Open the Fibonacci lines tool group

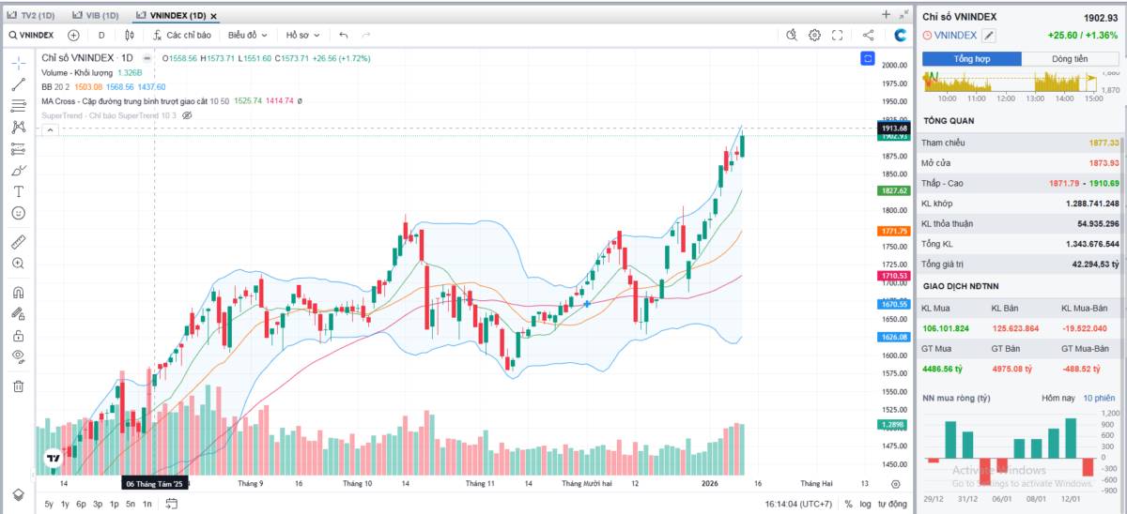(18, 106)
